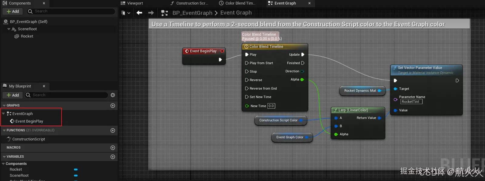
Task: Click the timeline Stop input pin
Action: pyautogui.click(x=247, y=71)
